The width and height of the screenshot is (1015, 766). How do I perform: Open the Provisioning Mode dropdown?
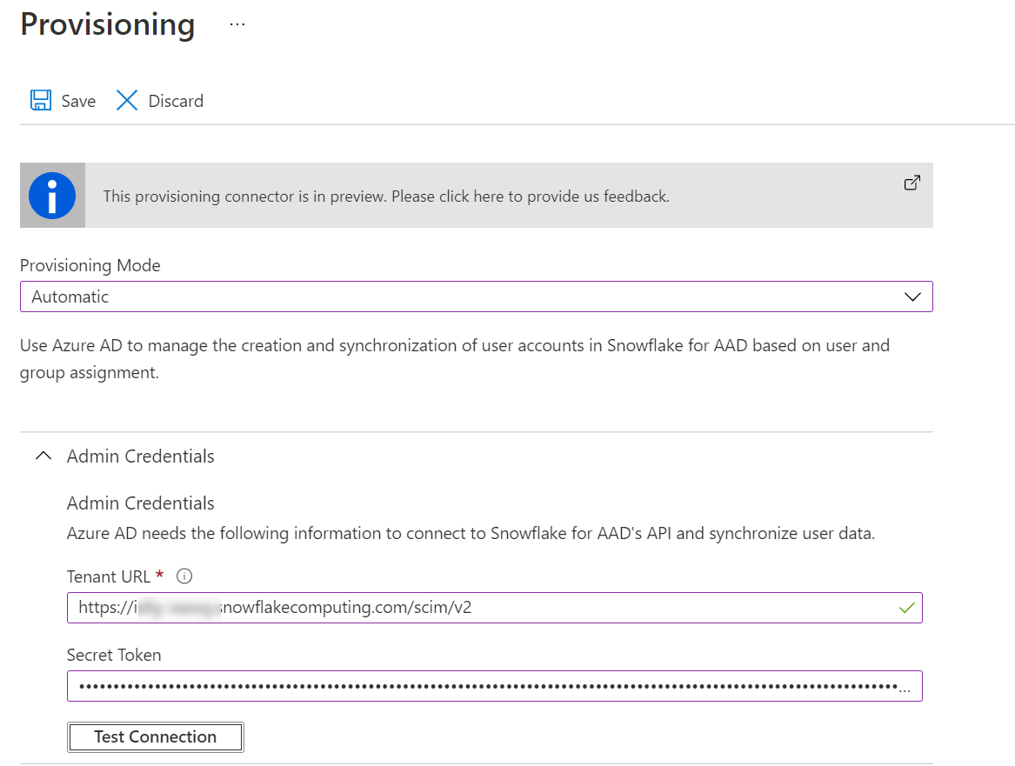coord(477,296)
